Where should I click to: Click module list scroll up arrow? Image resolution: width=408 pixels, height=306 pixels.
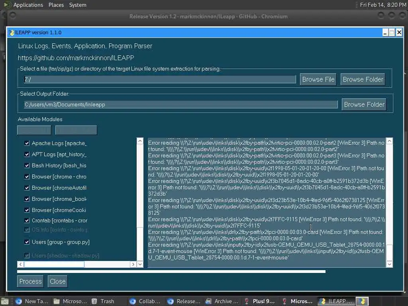pos(140,141)
